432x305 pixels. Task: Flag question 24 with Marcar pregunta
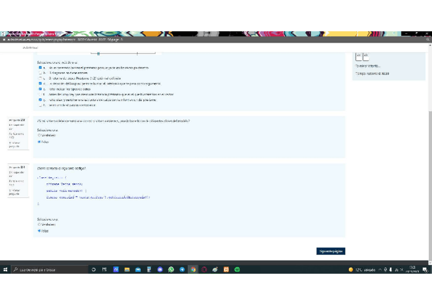tap(15, 192)
